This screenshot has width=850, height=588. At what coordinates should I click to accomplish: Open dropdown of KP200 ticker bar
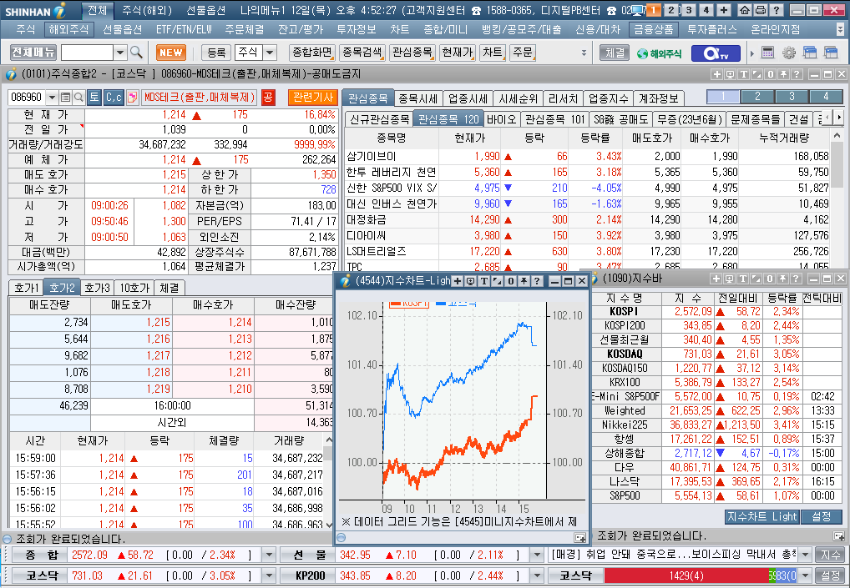[537, 575]
